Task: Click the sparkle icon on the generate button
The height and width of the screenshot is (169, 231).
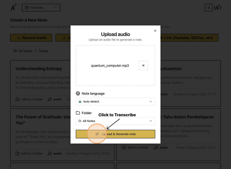Action: coord(97,134)
